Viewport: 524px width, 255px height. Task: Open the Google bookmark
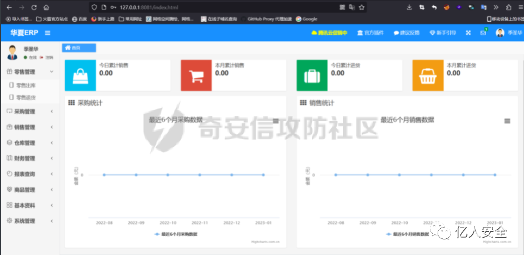pos(307,19)
